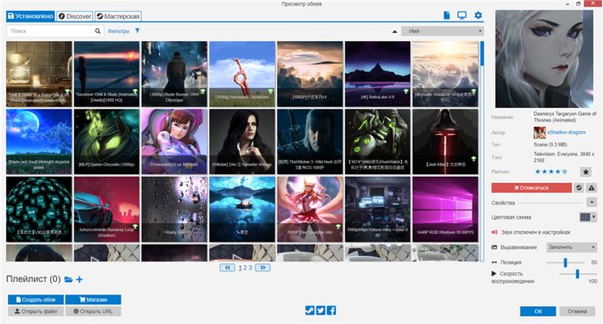Image resolution: width=603 pixels, height=324 pixels.
Task: Switch to the Мастерская tab
Action: [x=118, y=16]
